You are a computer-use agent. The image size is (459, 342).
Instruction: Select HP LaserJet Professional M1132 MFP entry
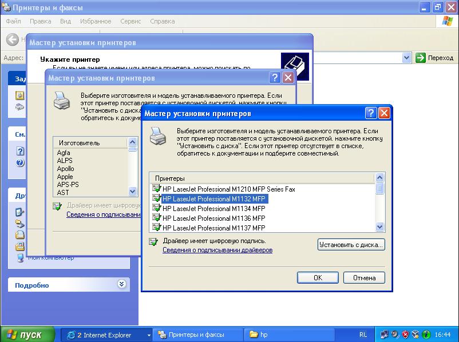(x=214, y=199)
